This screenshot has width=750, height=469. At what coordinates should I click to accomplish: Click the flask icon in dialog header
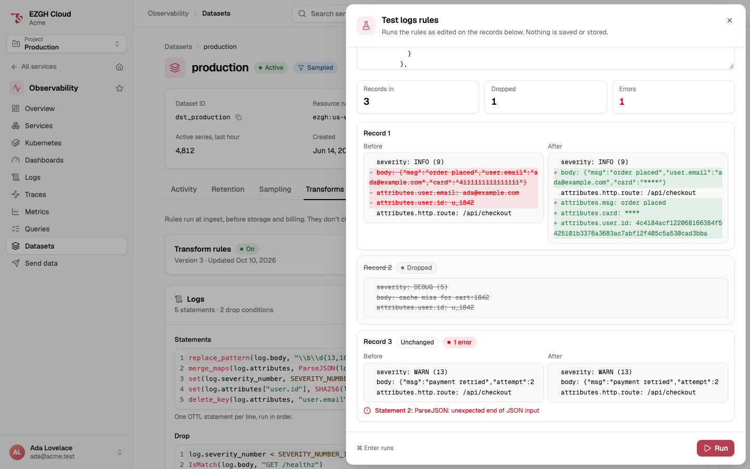pos(366,26)
